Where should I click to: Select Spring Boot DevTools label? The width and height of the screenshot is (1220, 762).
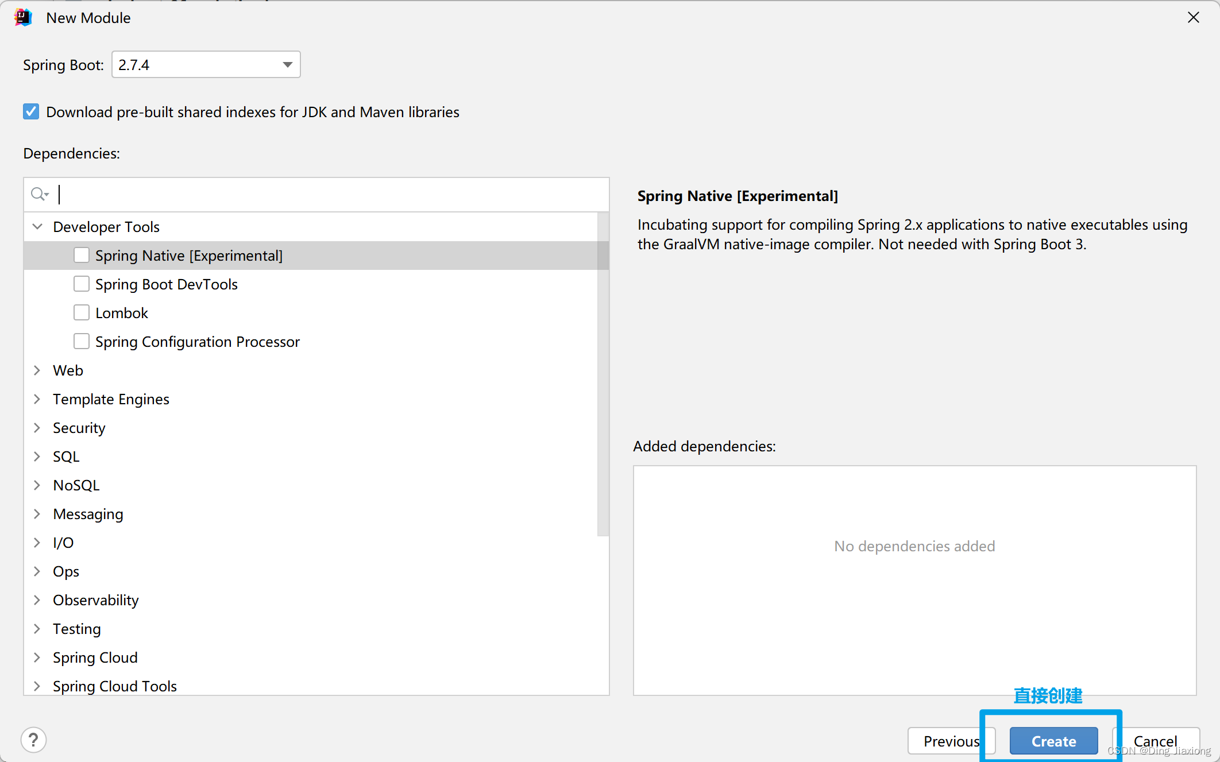pyautogui.click(x=167, y=284)
